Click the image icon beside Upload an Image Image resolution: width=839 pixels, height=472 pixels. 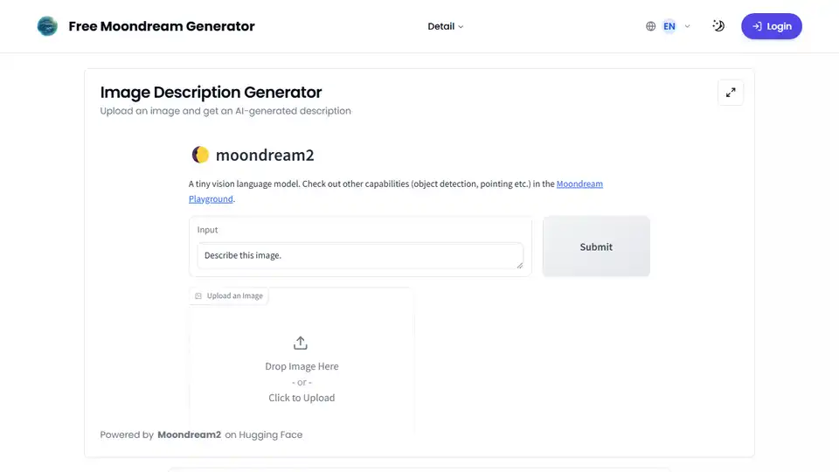[198, 296]
